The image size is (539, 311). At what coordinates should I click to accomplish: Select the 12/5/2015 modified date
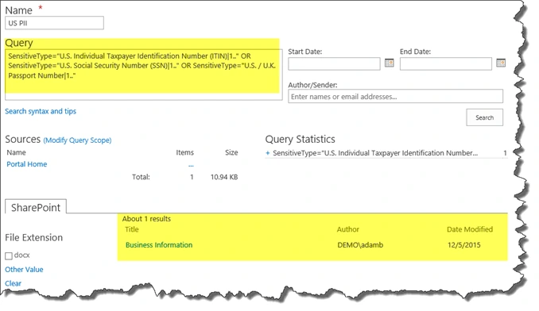click(x=464, y=245)
